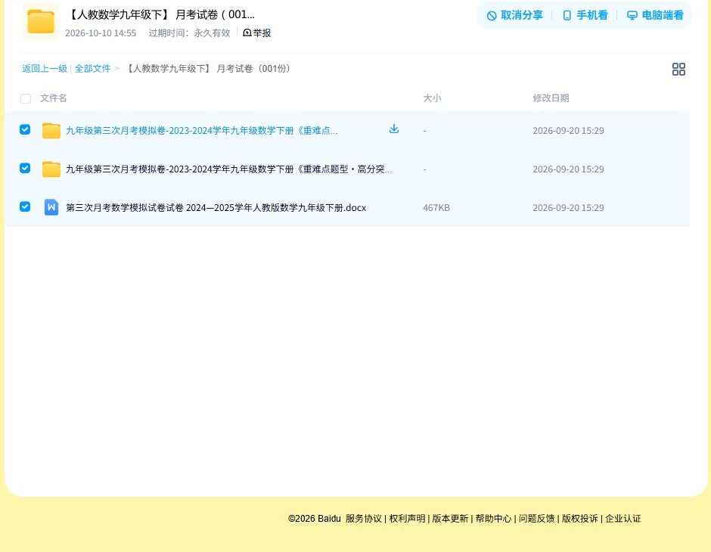This screenshot has height=552, width=711.
Task: Uncheck the second folder's checkbox
Action: pyautogui.click(x=25, y=168)
